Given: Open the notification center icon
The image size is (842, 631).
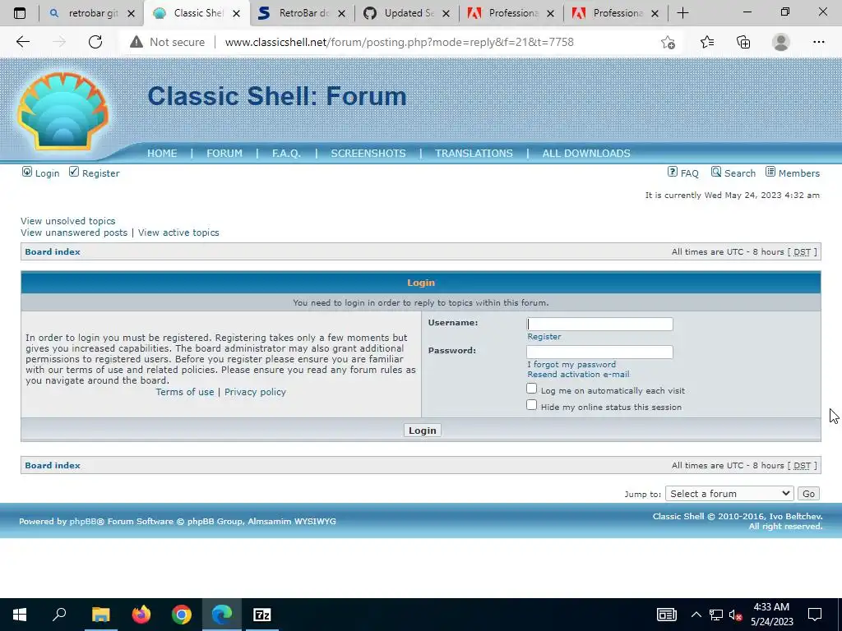Looking at the screenshot, I should coord(815,615).
